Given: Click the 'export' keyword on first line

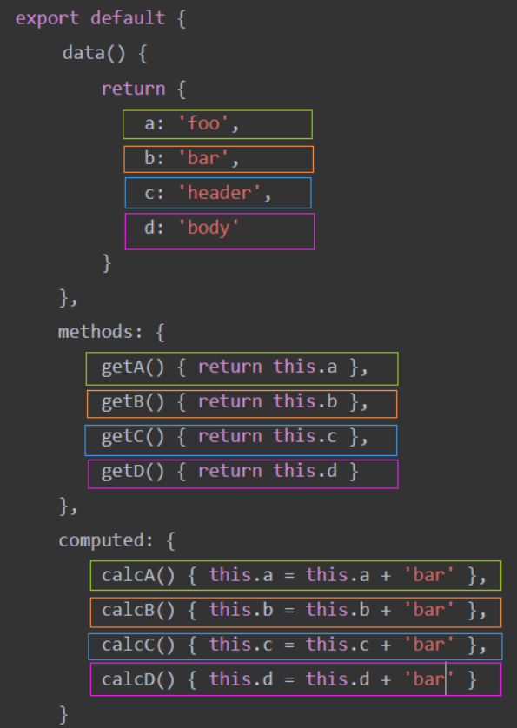Looking at the screenshot, I should [47, 18].
